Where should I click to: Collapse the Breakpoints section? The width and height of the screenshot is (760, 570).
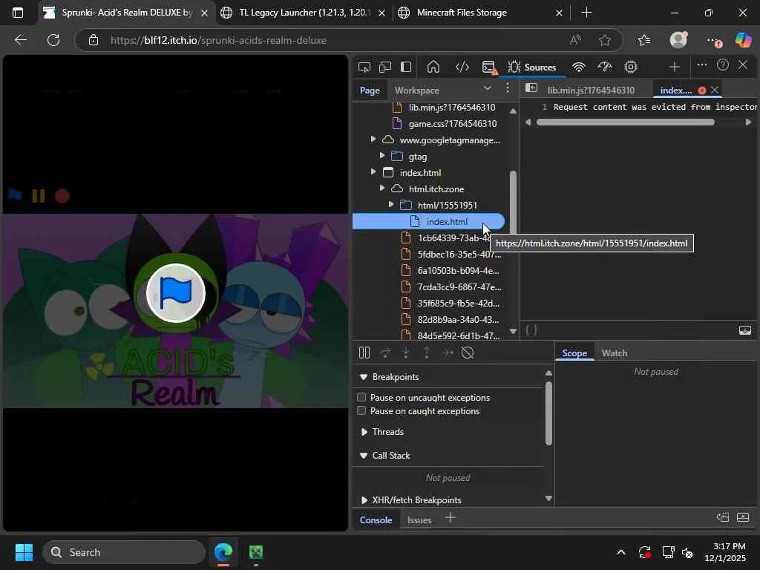click(364, 377)
